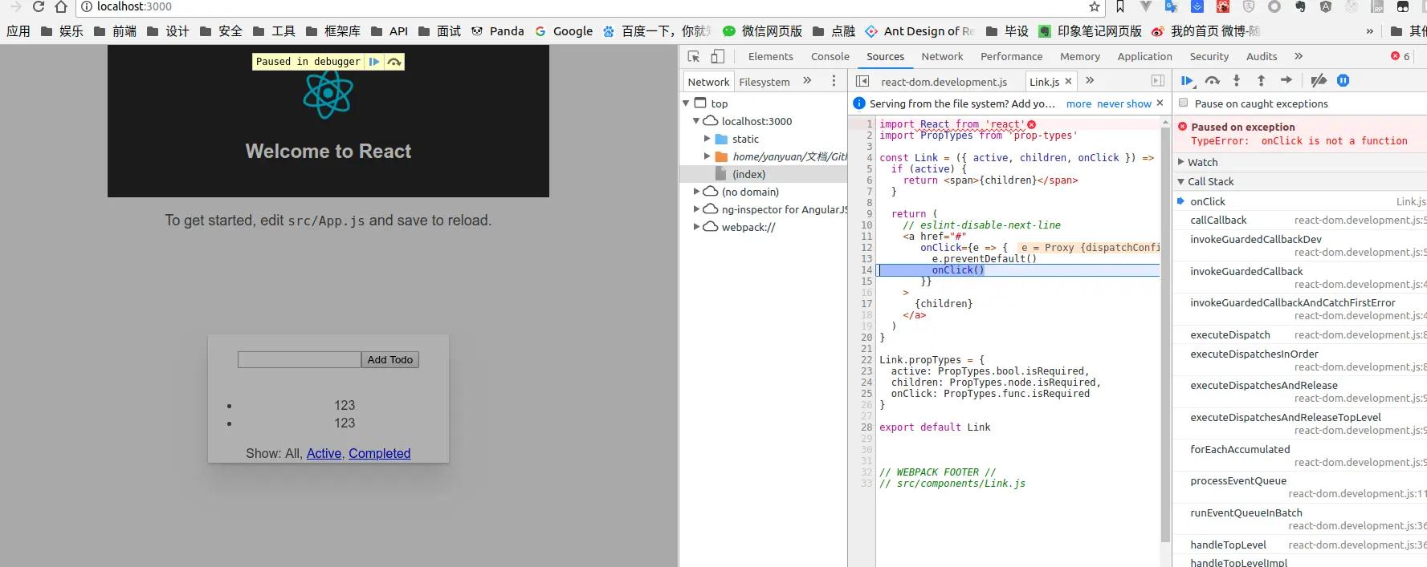The height and width of the screenshot is (567, 1427).
Task: Expand the webpack:// tree node
Action: 696,227
